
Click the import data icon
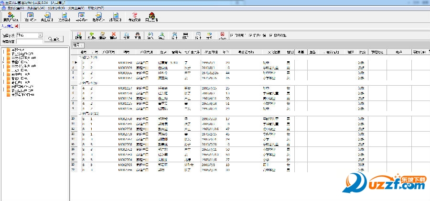pyautogui.click(x=150, y=34)
